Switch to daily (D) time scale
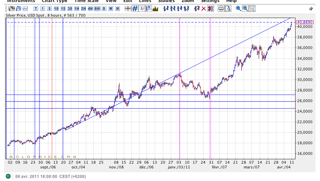 pos(104,9)
